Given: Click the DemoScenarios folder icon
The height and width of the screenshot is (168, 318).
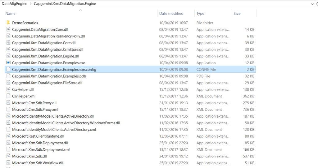Looking at the screenshot, I should pyautogui.click(x=8, y=23).
